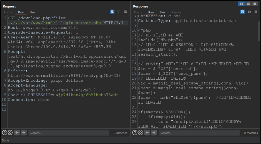261x144 pixels.
Task: Select side-by-side layout view icon
Action: (x=241, y=4)
